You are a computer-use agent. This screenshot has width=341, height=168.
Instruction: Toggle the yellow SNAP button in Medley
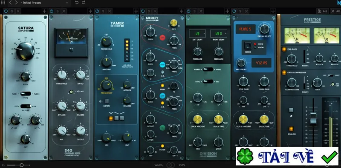click(162, 85)
